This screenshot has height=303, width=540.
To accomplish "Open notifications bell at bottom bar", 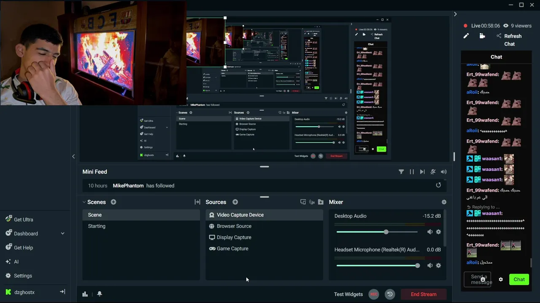I will click(100, 294).
